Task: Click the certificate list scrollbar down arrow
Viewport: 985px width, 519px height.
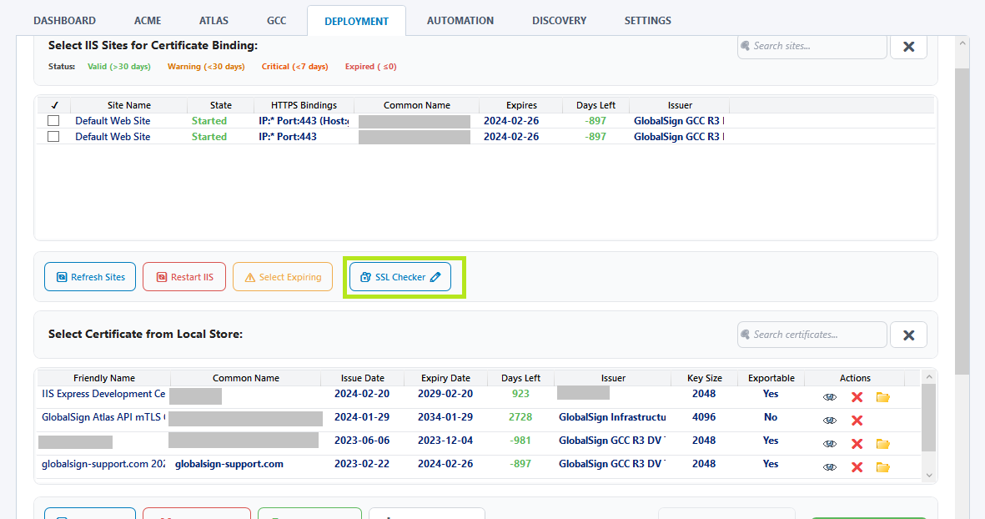Action: 929,476
